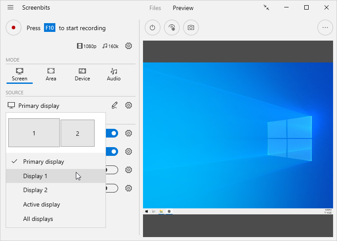This screenshot has height=241, width=337.
Task: Choose Display 1 from the list
Action: (56, 176)
